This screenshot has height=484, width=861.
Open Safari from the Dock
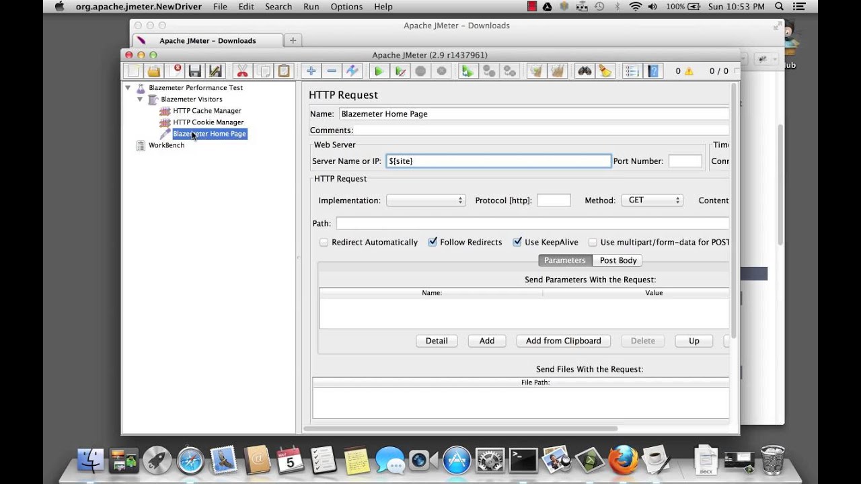pyautogui.click(x=190, y=461)
